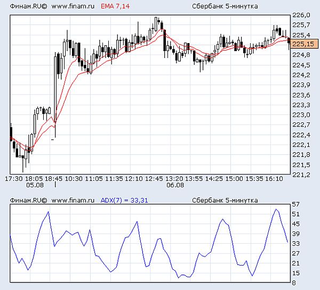The image size is (320, 290).
Task: Click the 14:25 time axis label
Action: 214,179
